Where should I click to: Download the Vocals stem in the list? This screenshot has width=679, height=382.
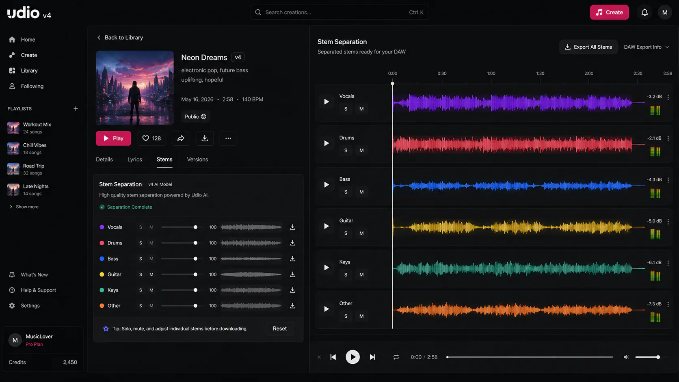tap(292, 227)
